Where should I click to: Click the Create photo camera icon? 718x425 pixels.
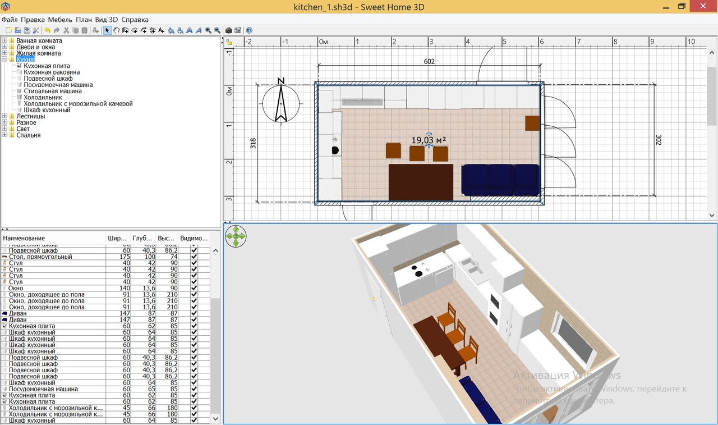click(228, 30)
